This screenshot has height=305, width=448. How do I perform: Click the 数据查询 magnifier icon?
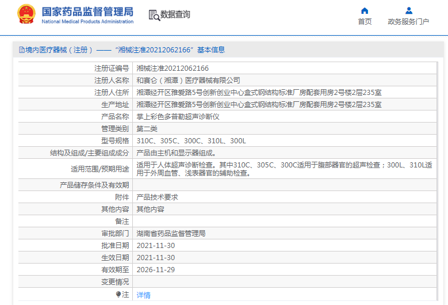pyautogui.click(x=154, y=15)
